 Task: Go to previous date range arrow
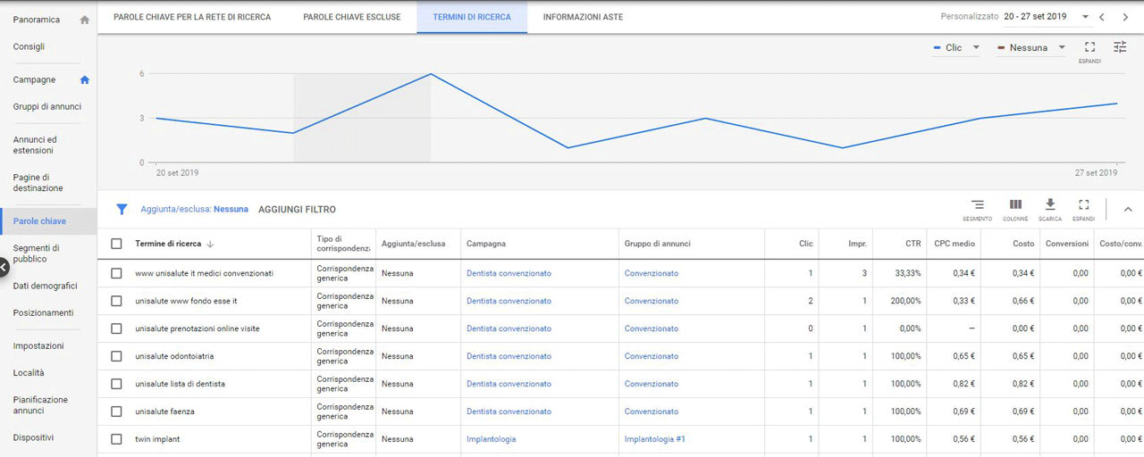[1102, 17]
